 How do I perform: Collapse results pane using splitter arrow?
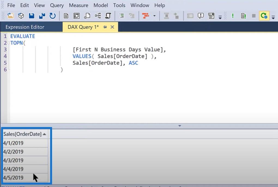(180, 126)
